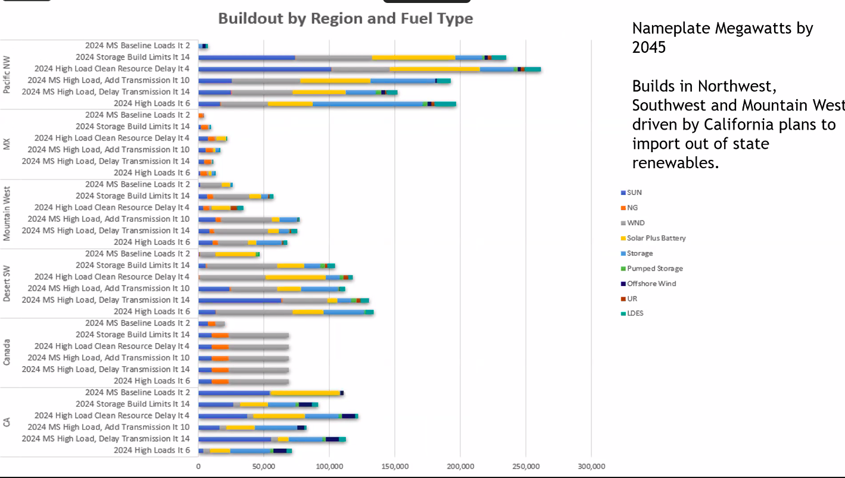Click Mountain West's '2024 Storage Build Limits It 14' label

[133, 196]
